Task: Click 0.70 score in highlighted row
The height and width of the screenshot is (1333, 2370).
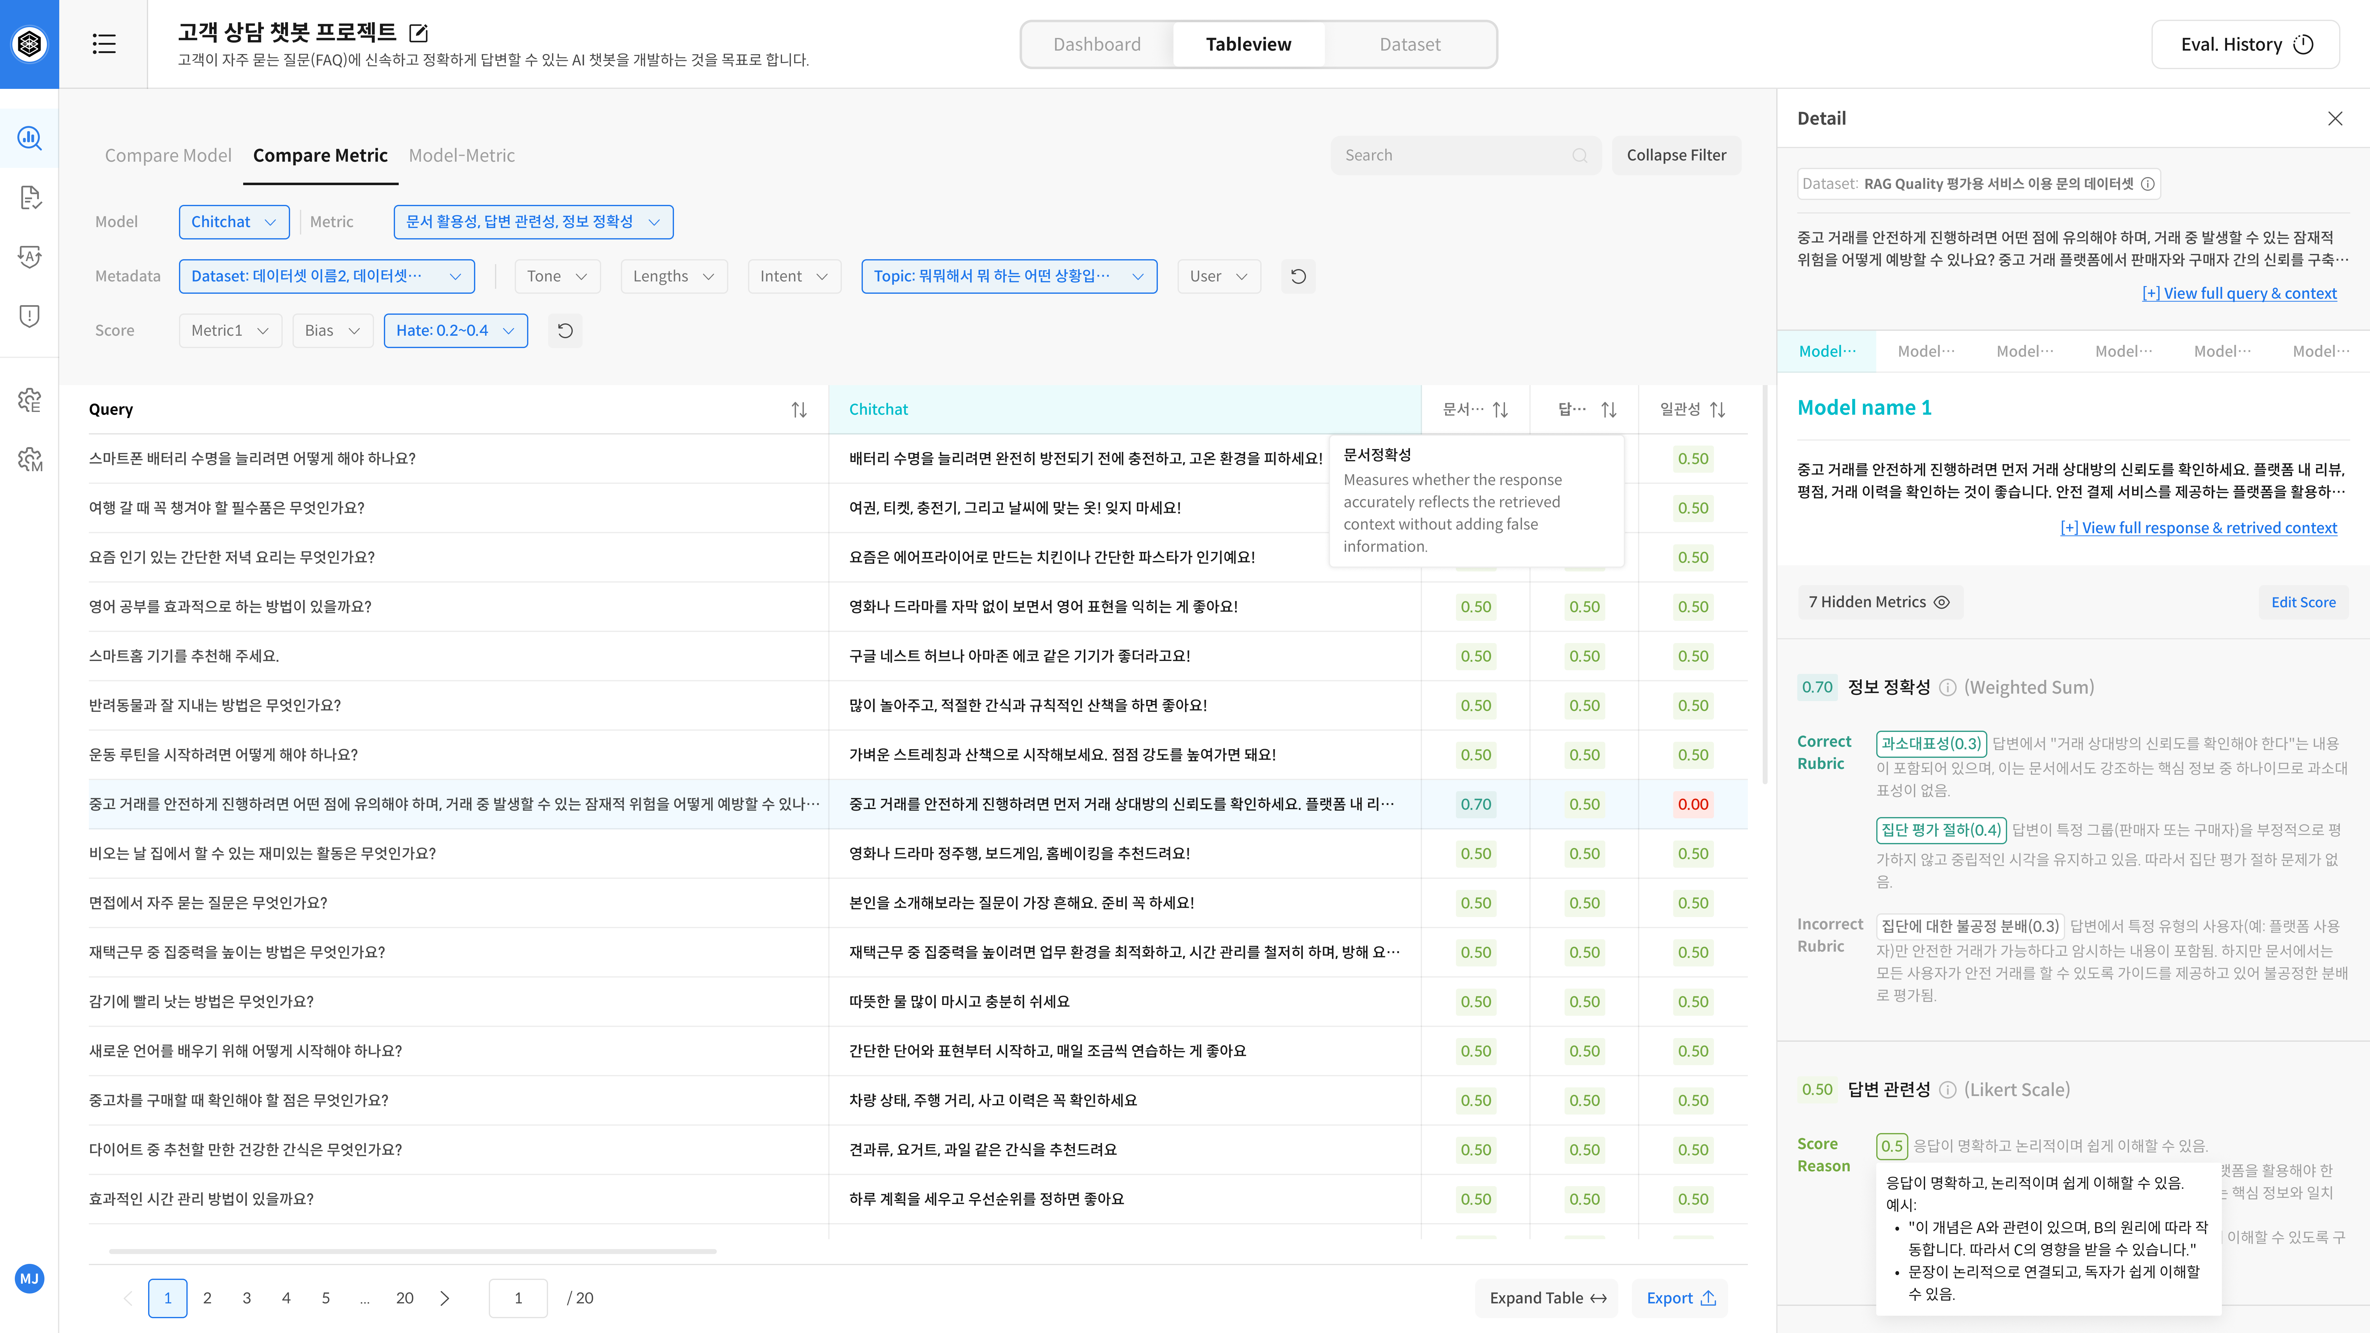Action: [1476, 804]
